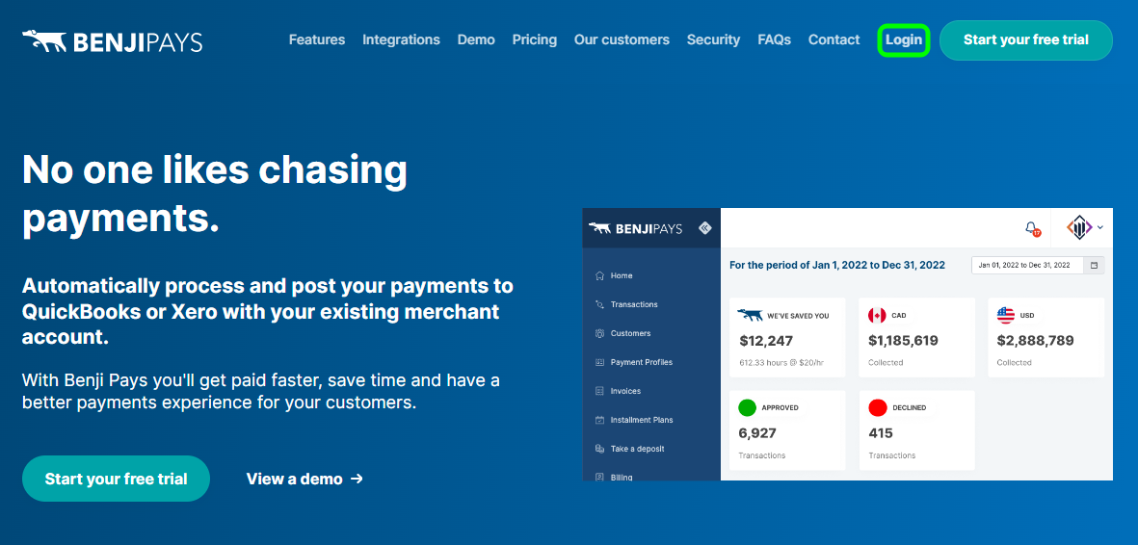Image resolution: width=1138 pixels, height=545 pixels.
Task: Click the Customers icon in dashboard sidebar
Action: coord(599,334)
